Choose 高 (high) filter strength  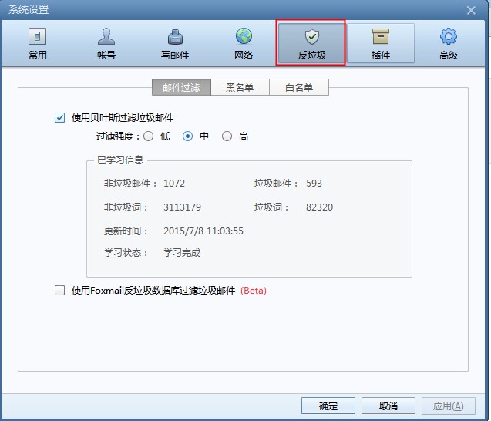pos(227,136)
